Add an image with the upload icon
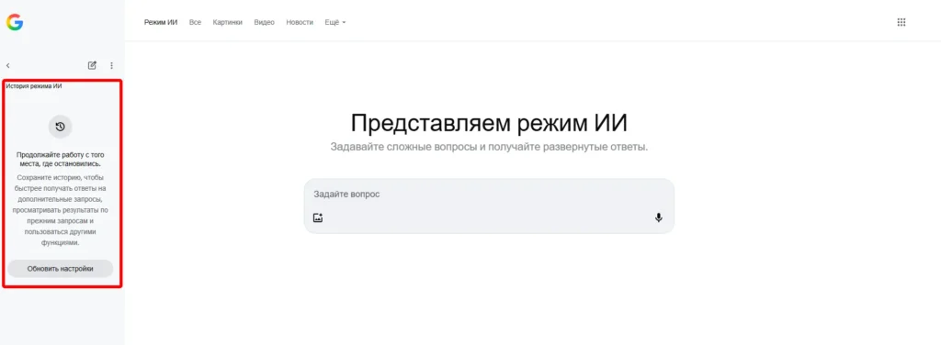The width and height of the screenshot is (941, 345). pyautogui.click(x=318, y=218)
